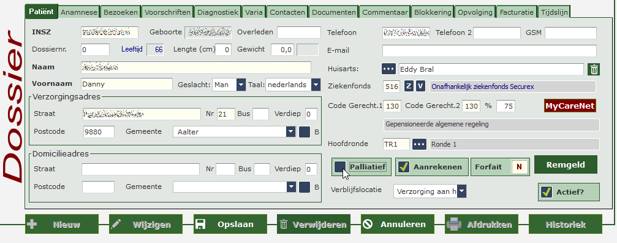
Task: Expand the Verblijfslocatie dropdown
Action: point(462,192)
